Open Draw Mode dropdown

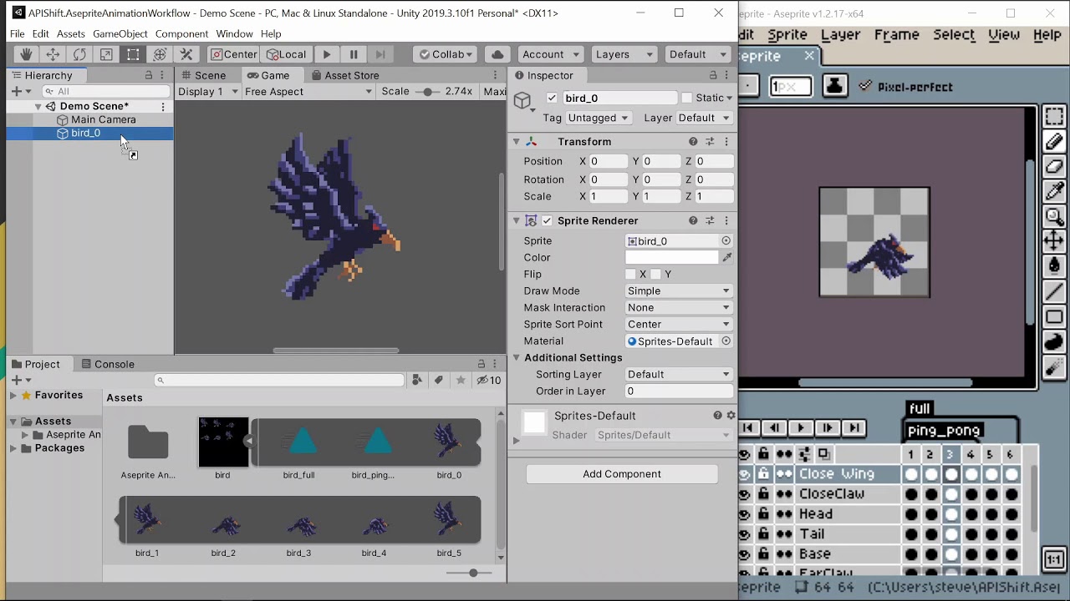(x=679, y=290)
